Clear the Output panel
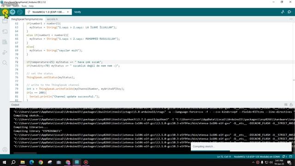The height and width of the screenshot is (166, 295). click(286, 105)
